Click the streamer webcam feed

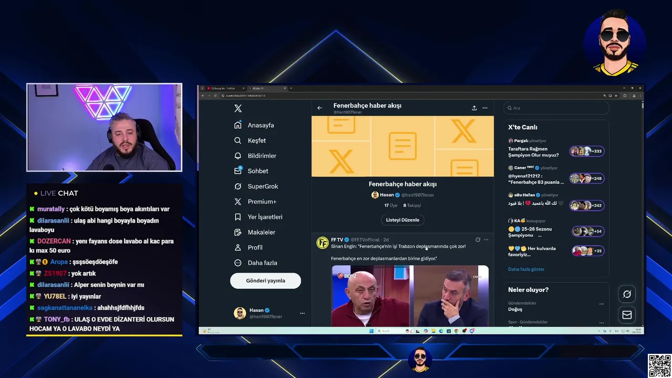pos(104,128)
